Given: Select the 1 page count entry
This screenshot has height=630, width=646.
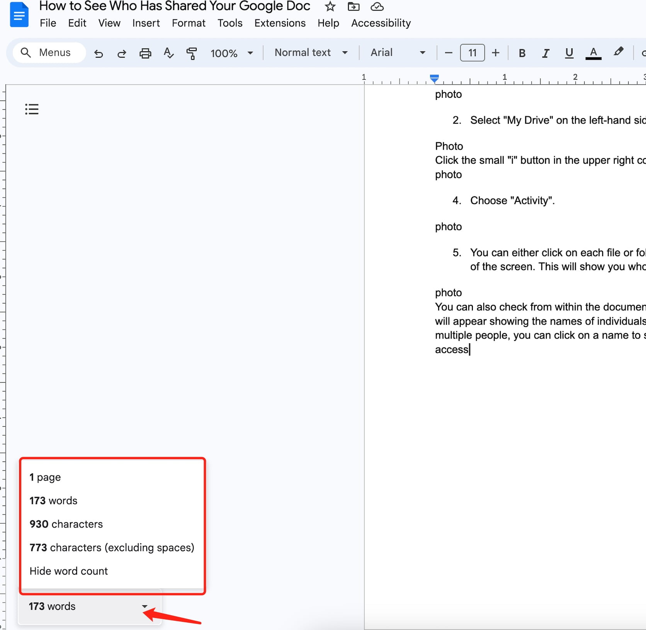Looking at the screenshot, I should pyautogui.click(x=45, y=477).
